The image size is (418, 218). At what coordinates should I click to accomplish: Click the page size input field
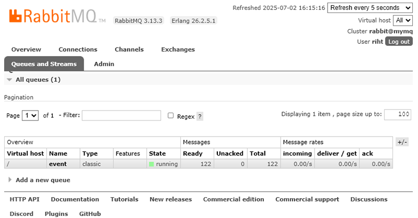pyautogui.click(x=397, y=115)
